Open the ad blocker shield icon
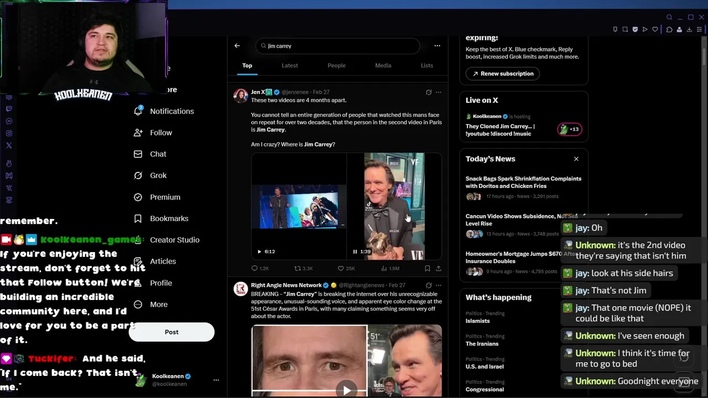 pos(635,29)
